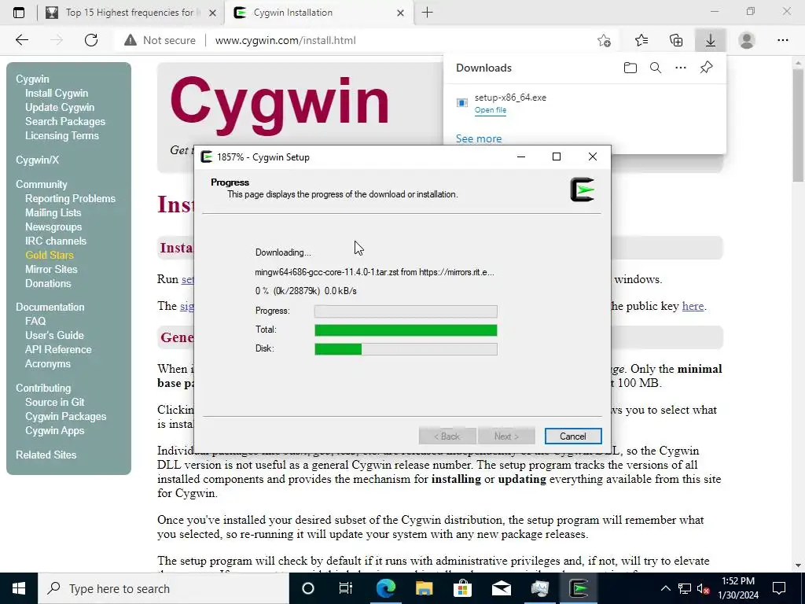Open File Explorer from taskbar
Screen dimensions: 805x604
click(424, 588)
